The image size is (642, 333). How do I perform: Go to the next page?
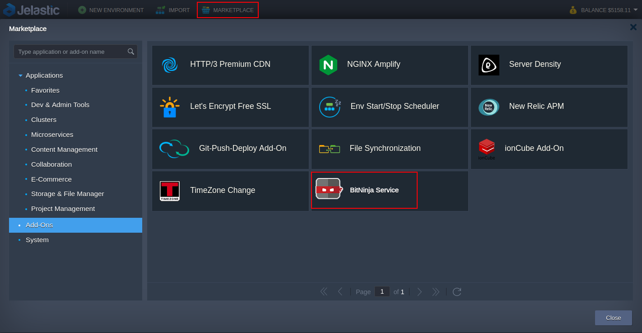[419, 292]
